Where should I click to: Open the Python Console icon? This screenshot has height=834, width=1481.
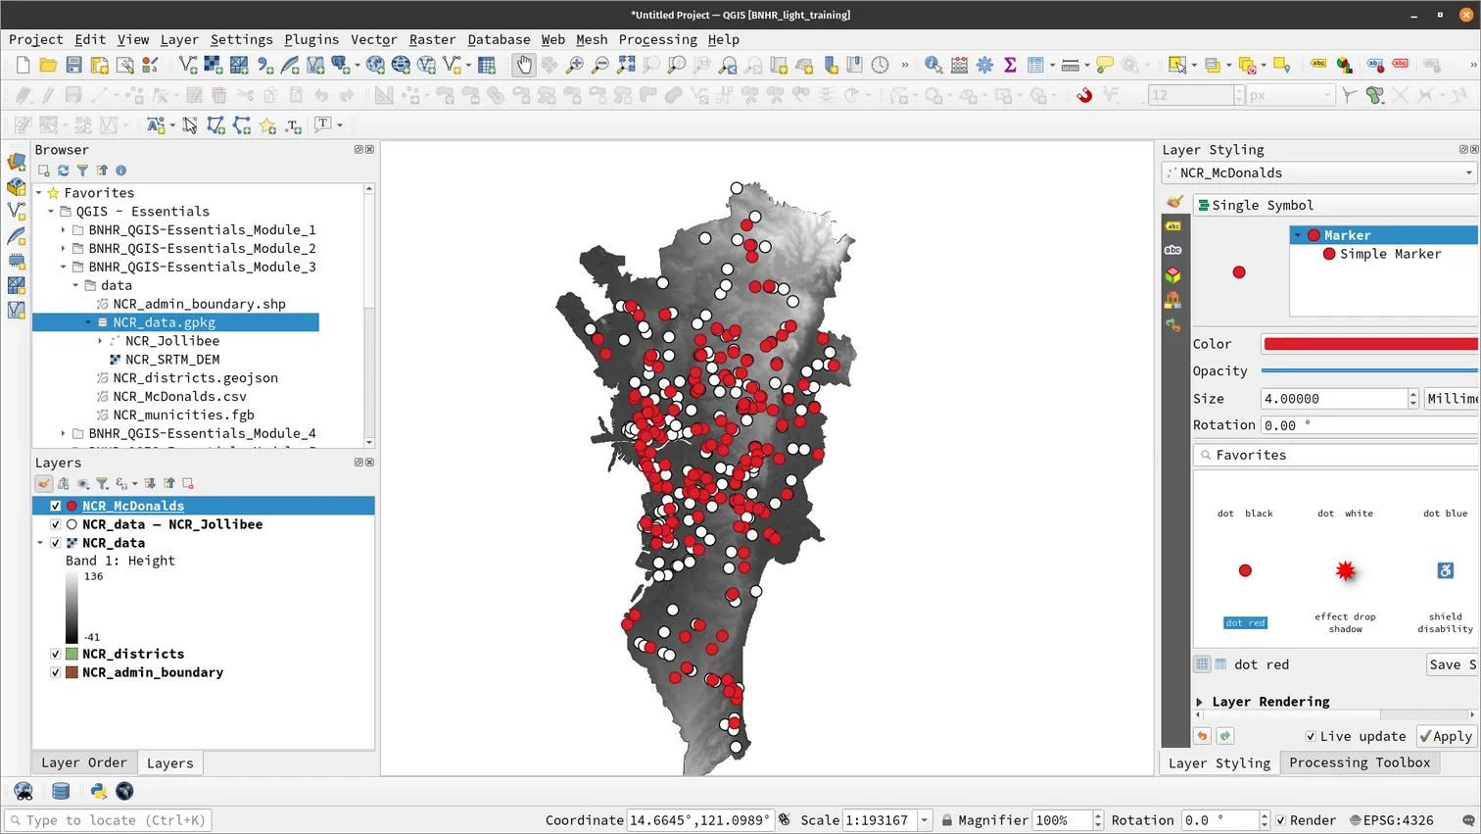pos(99,791)
